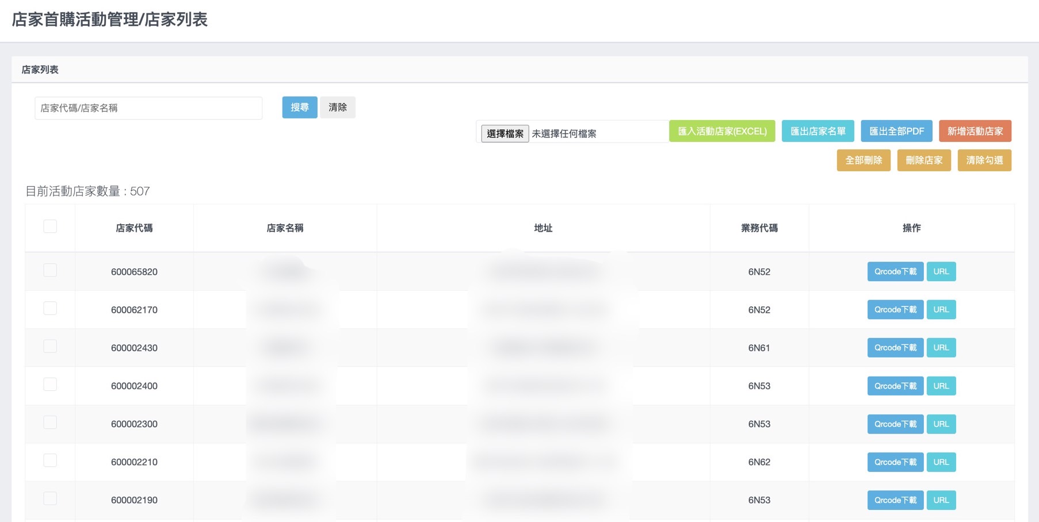Download Qrcode for store 600002190

(895, 500)
